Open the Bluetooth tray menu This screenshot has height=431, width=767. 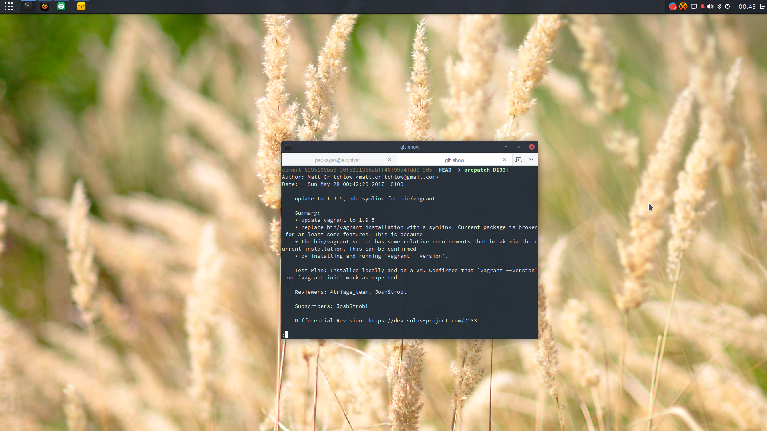click(719, 6)
